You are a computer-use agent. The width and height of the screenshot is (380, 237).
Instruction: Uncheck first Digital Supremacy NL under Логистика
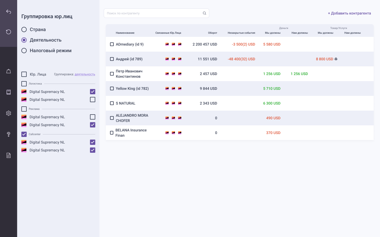point(93,92)
